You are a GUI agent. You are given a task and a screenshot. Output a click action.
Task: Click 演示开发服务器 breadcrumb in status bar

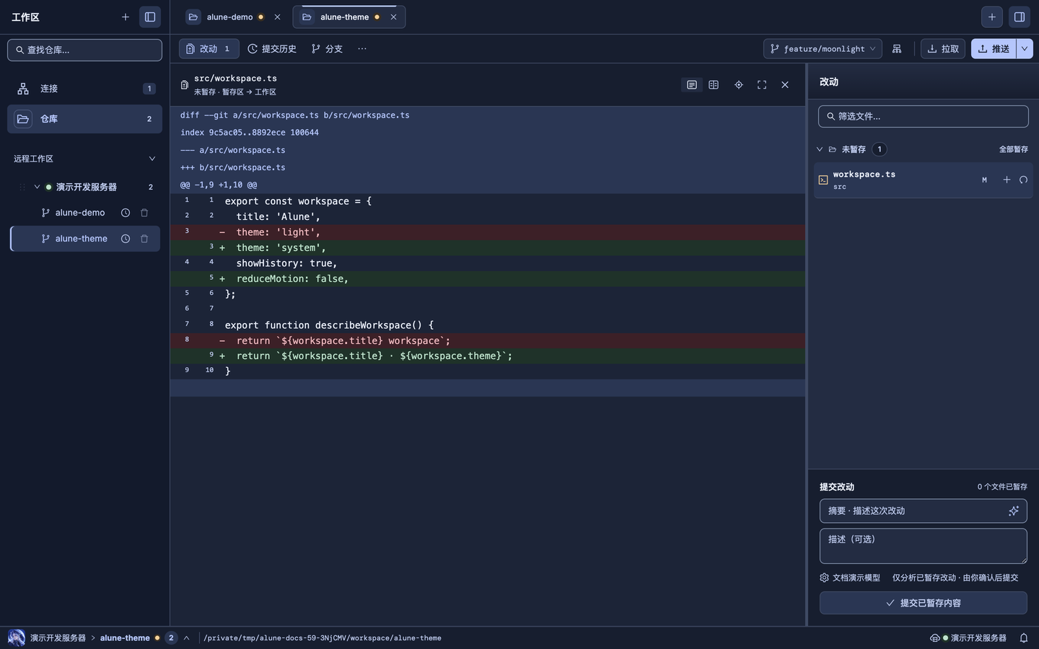[x=58, y=638]
